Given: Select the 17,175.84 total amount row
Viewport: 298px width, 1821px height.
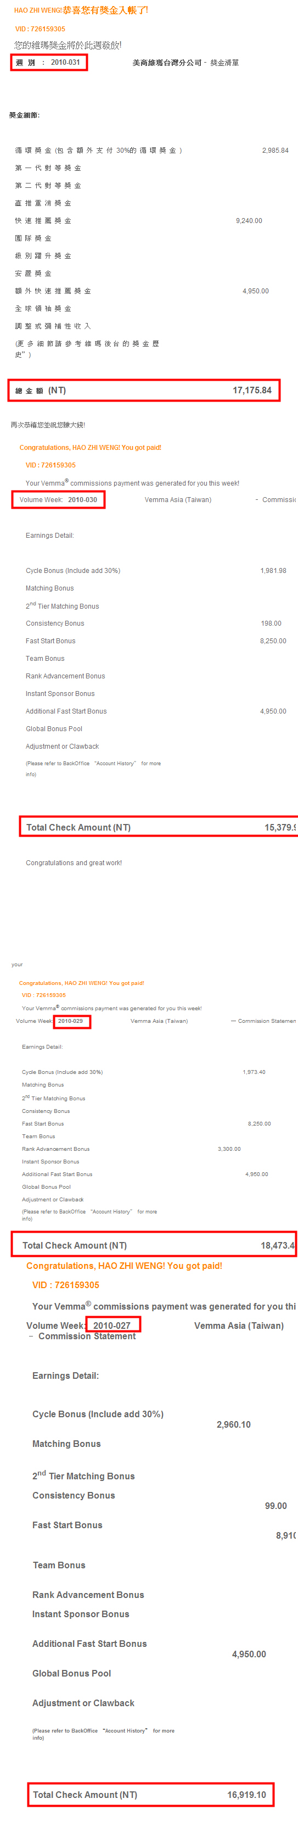Looking at the screenshot, I should pyautogui.click(x=144, y=390).
